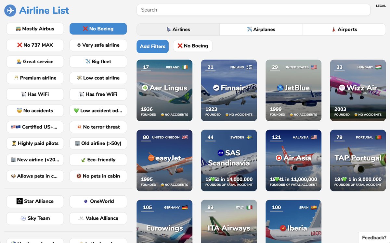Viewport: 390px width, 243px height.
Task: Focus the Search input field
Action: [x=253, y=10]
